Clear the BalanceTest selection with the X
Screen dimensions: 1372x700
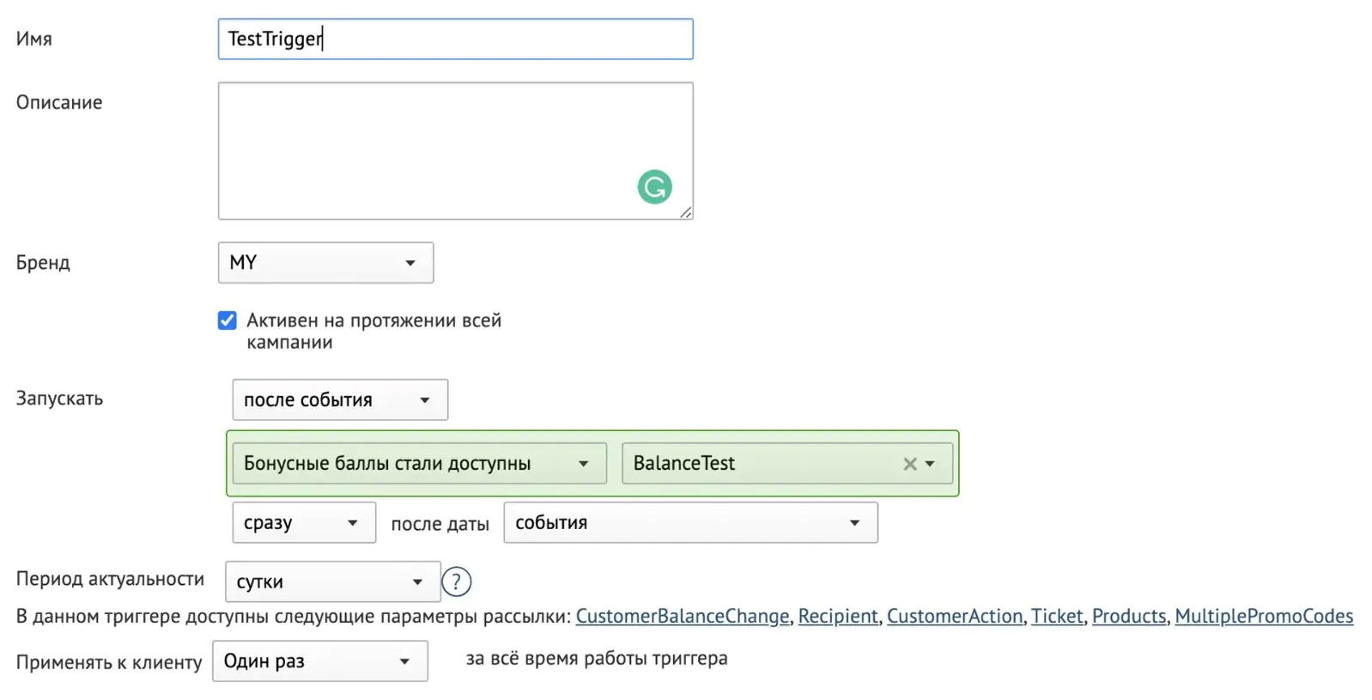point(909,464)
